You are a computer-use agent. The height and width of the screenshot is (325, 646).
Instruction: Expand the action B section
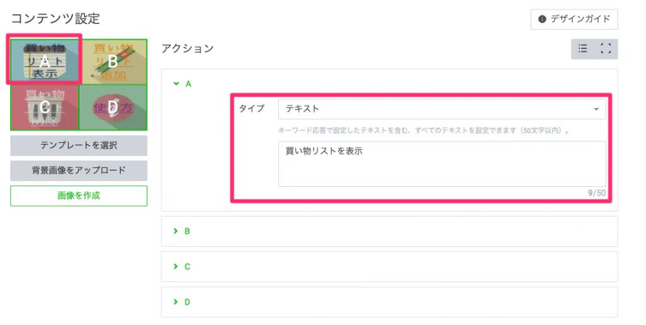[176, 231]
